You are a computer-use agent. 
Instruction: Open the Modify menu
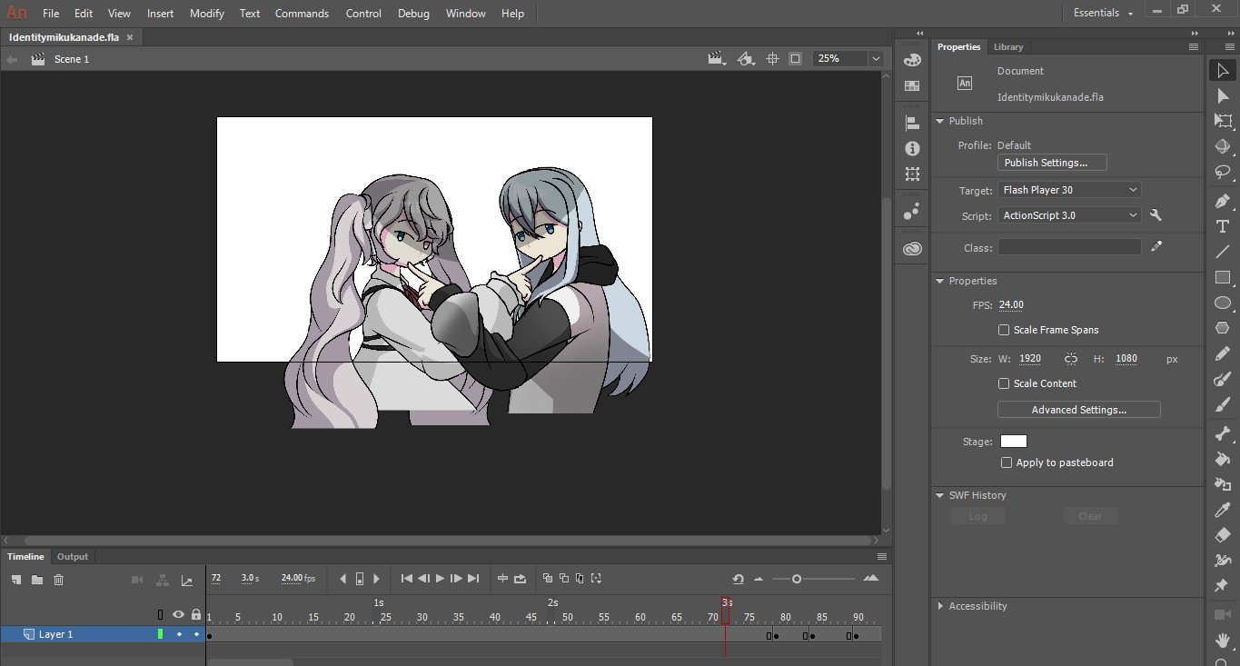207,14
